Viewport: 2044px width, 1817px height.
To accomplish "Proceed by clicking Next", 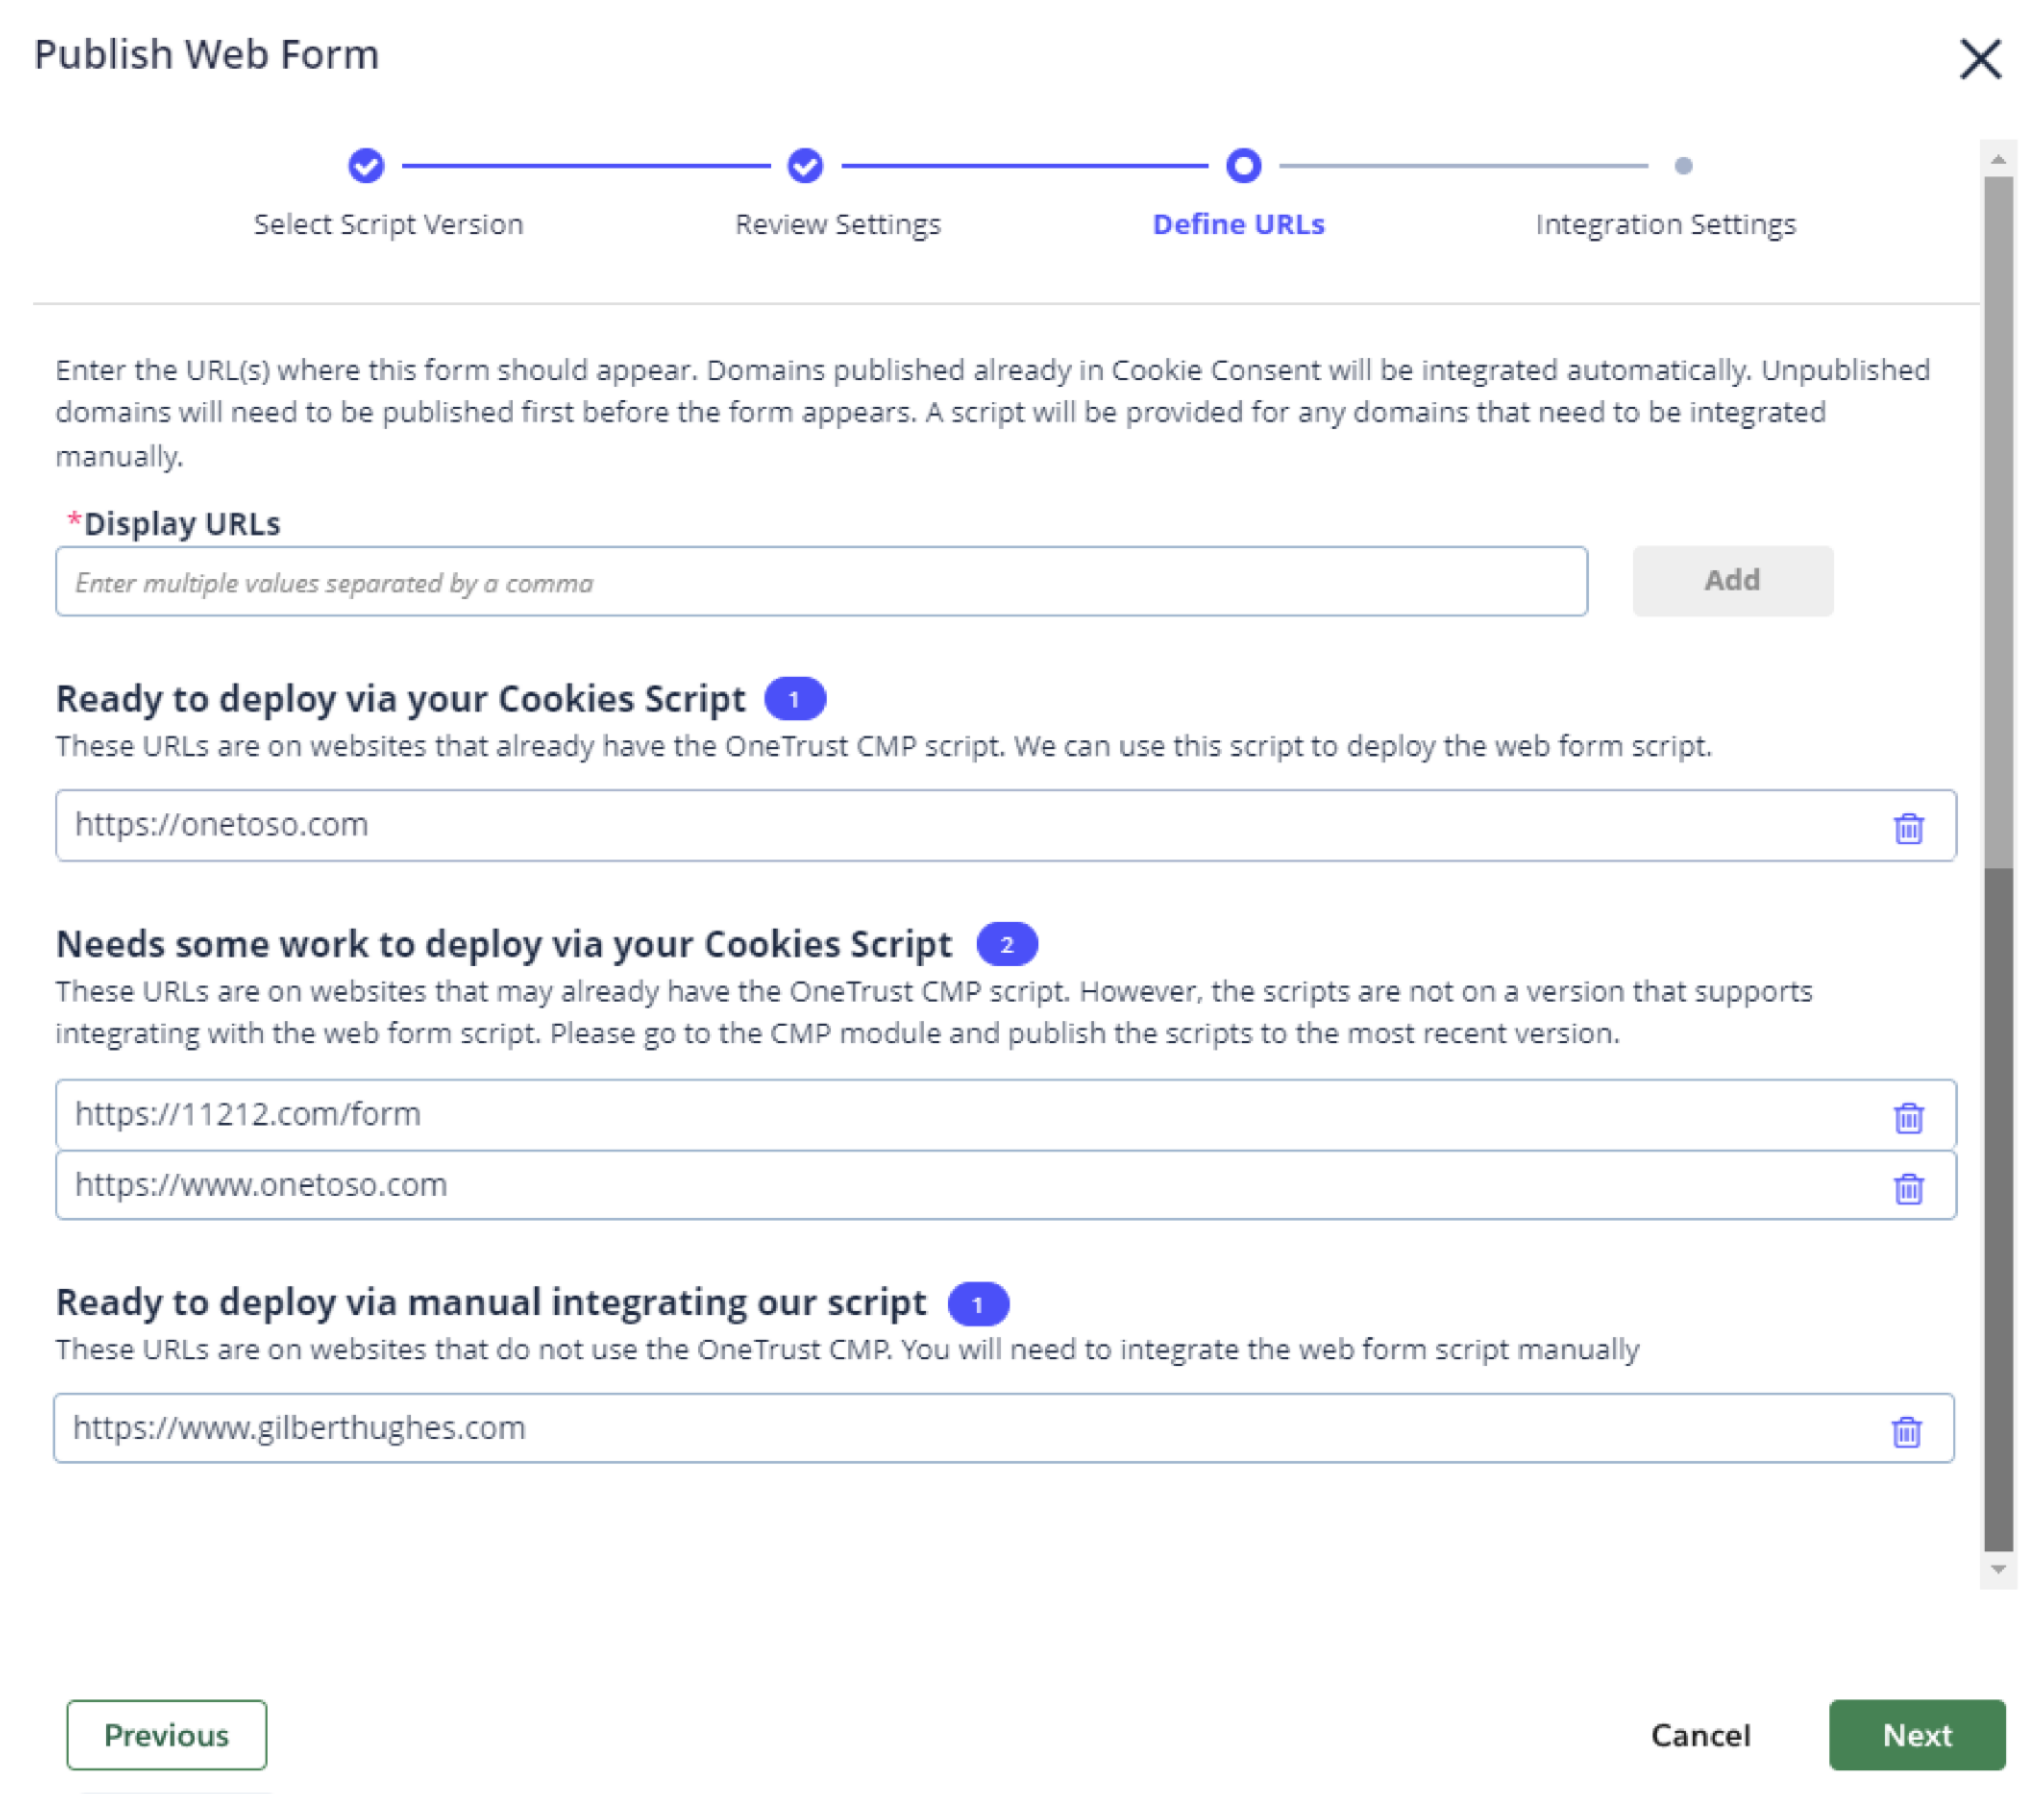I will click(x=1916, y=1736).
